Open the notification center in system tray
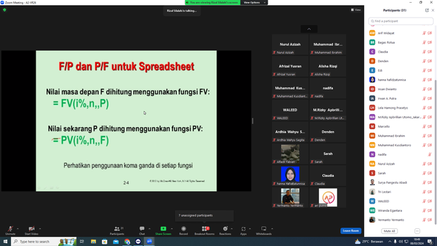 [429, 241]
